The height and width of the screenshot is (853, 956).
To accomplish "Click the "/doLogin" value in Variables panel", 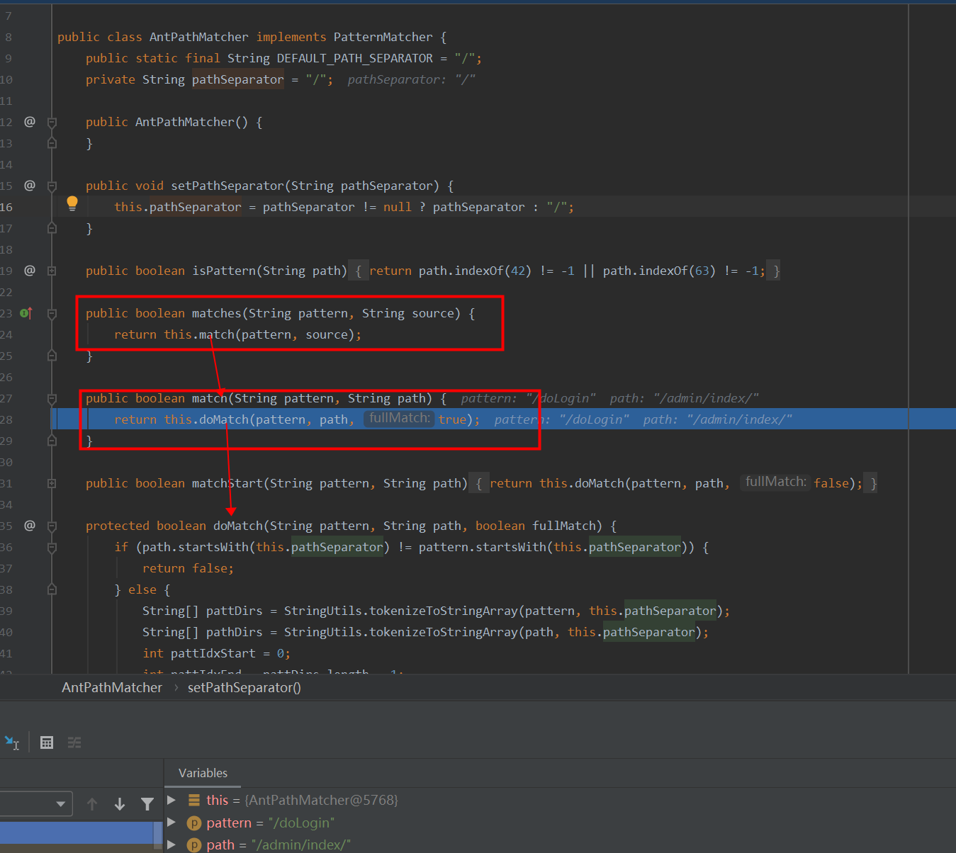I will pos(301,823).
